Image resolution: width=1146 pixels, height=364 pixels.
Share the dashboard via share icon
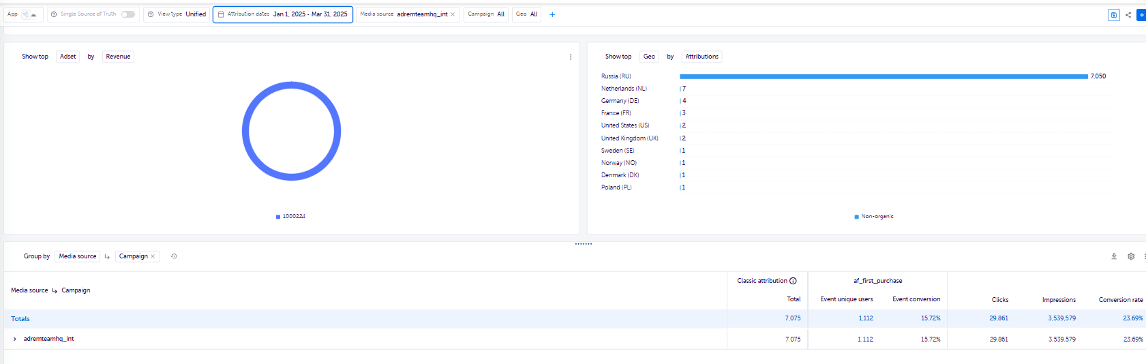point(1128,15)
